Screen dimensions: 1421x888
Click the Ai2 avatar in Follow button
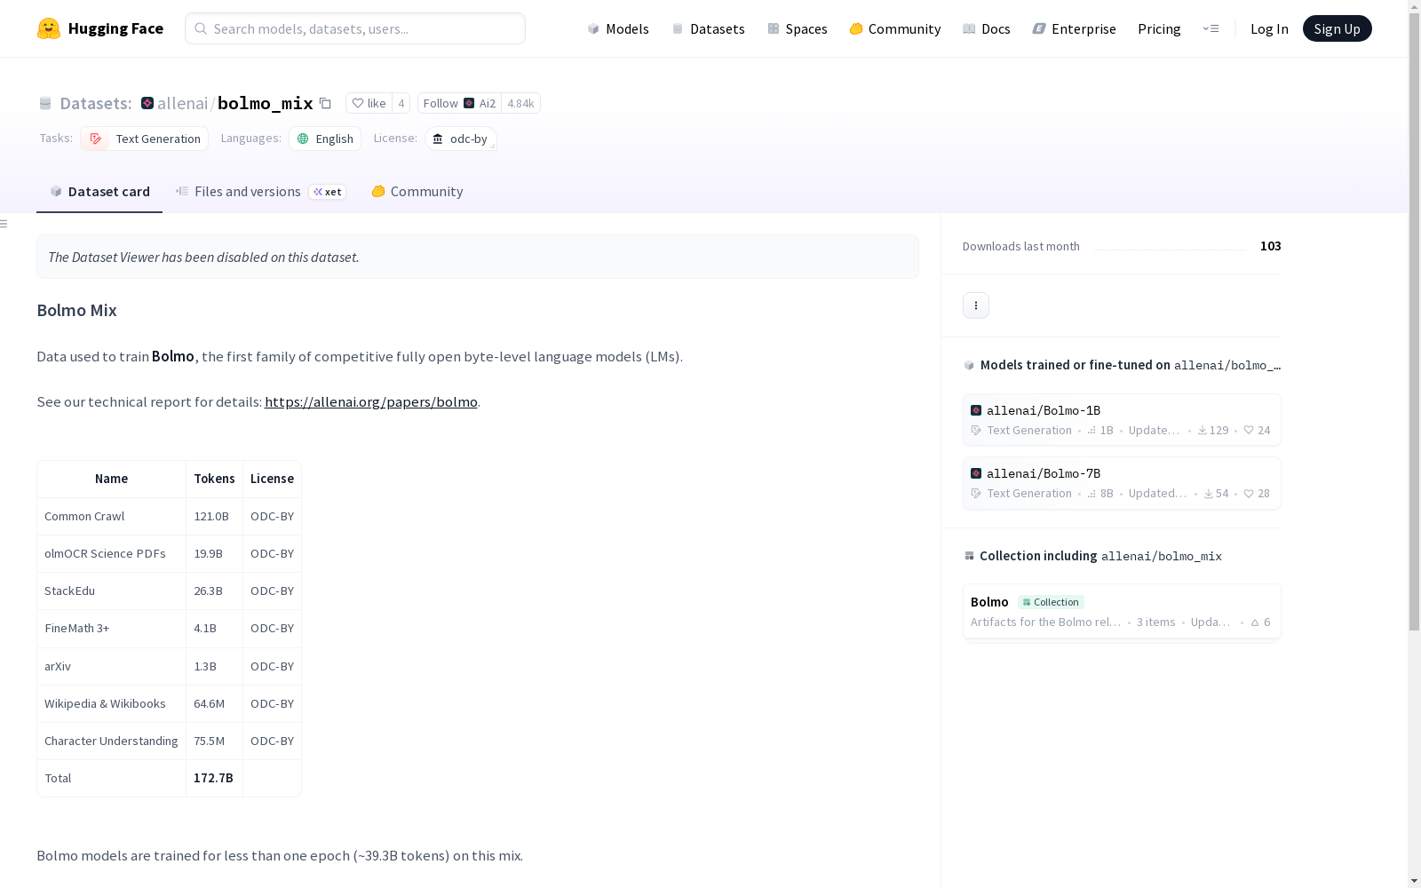coord(469,103)
